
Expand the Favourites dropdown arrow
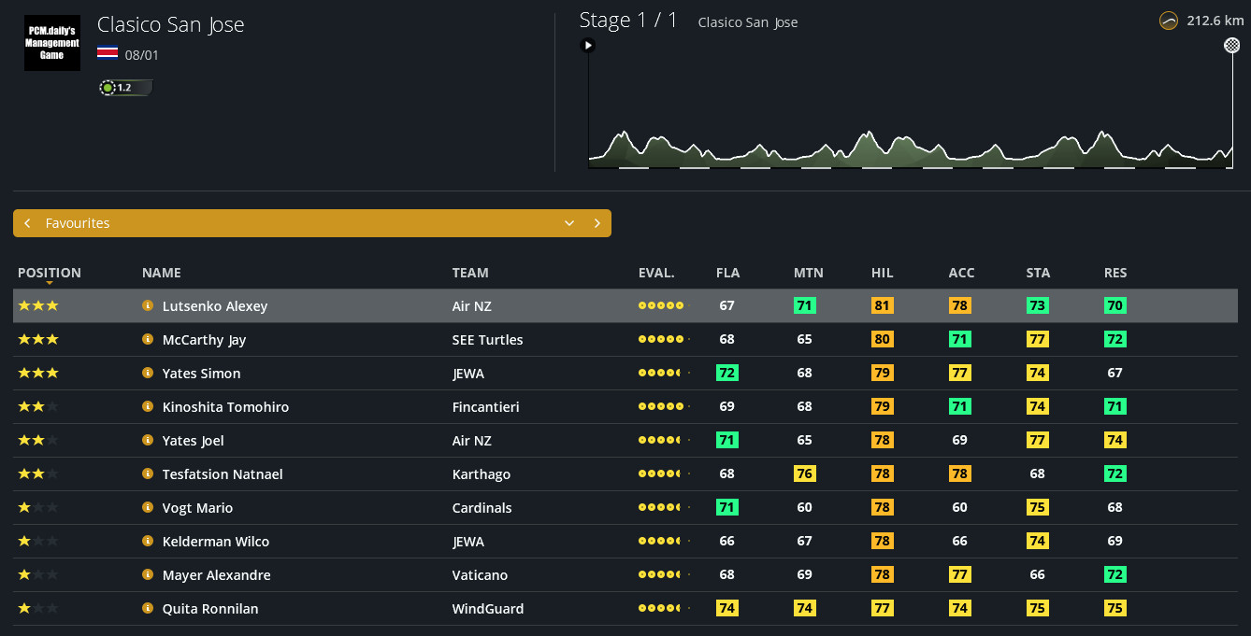click(568, 223)
